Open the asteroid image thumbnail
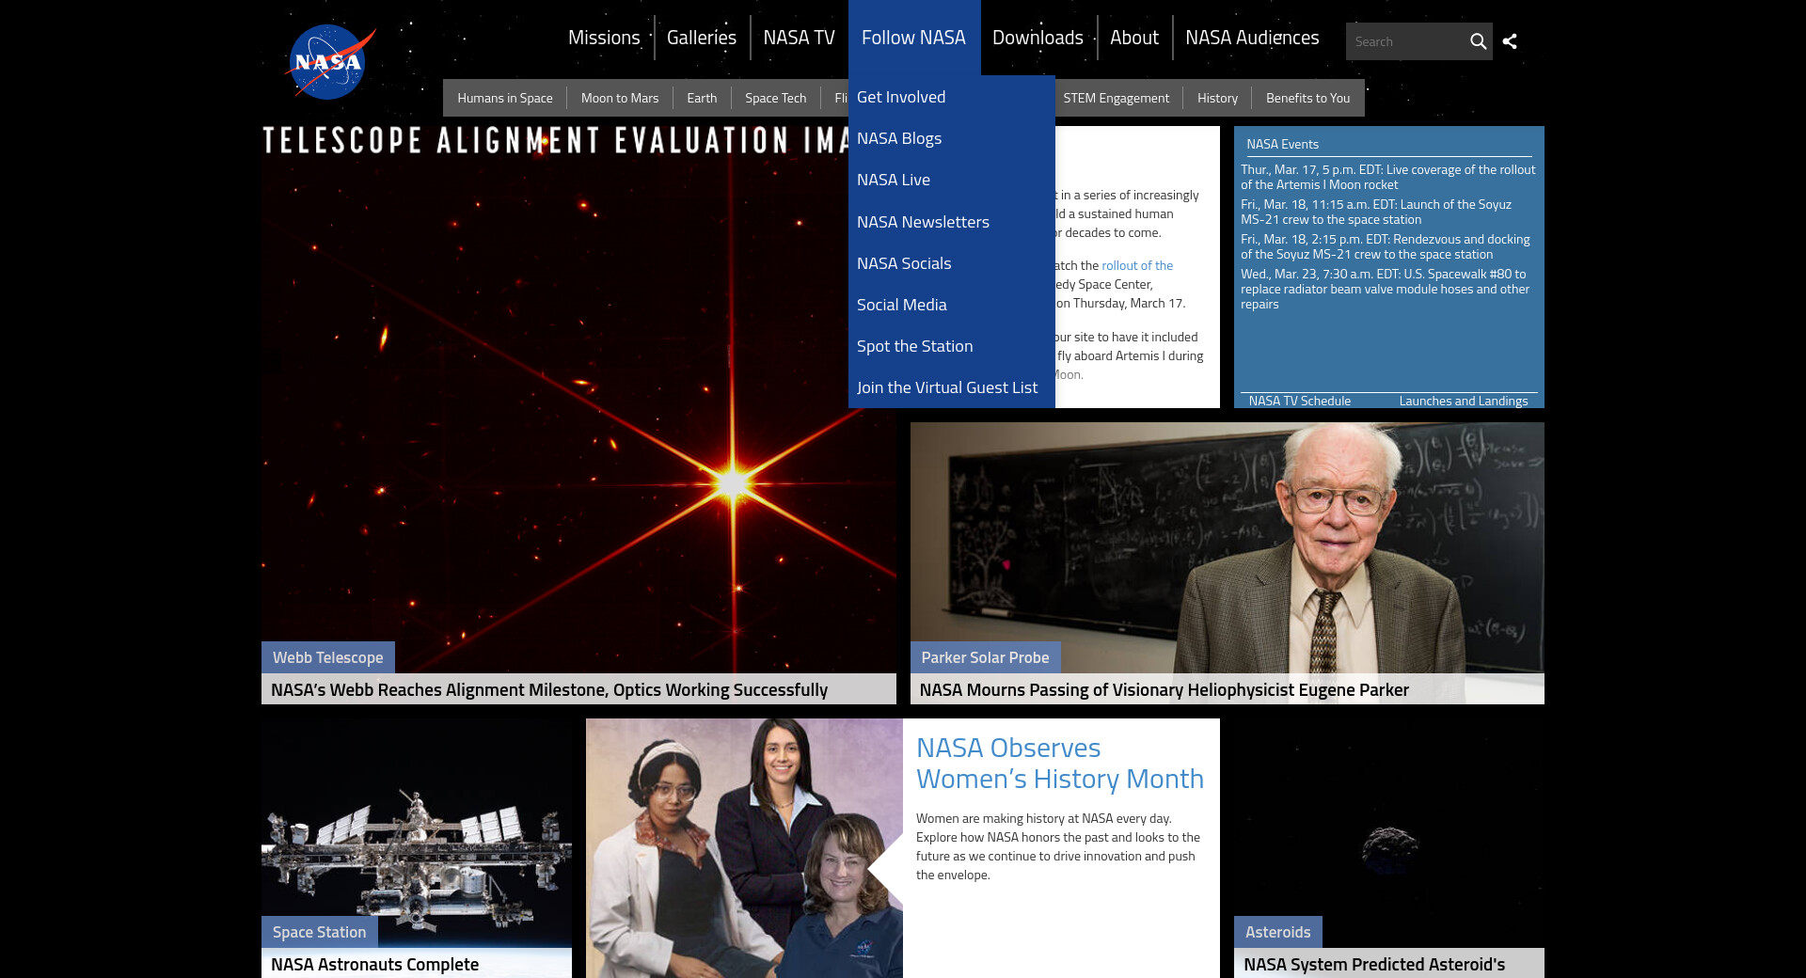The width and height of the screenshot is (1806, 978). 1389,828
